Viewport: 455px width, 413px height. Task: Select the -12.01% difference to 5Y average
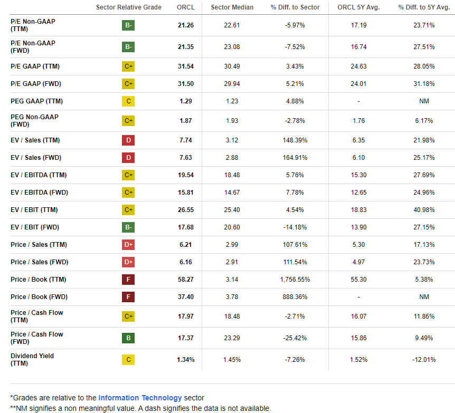pyautogui.click(x=424, y=360)
